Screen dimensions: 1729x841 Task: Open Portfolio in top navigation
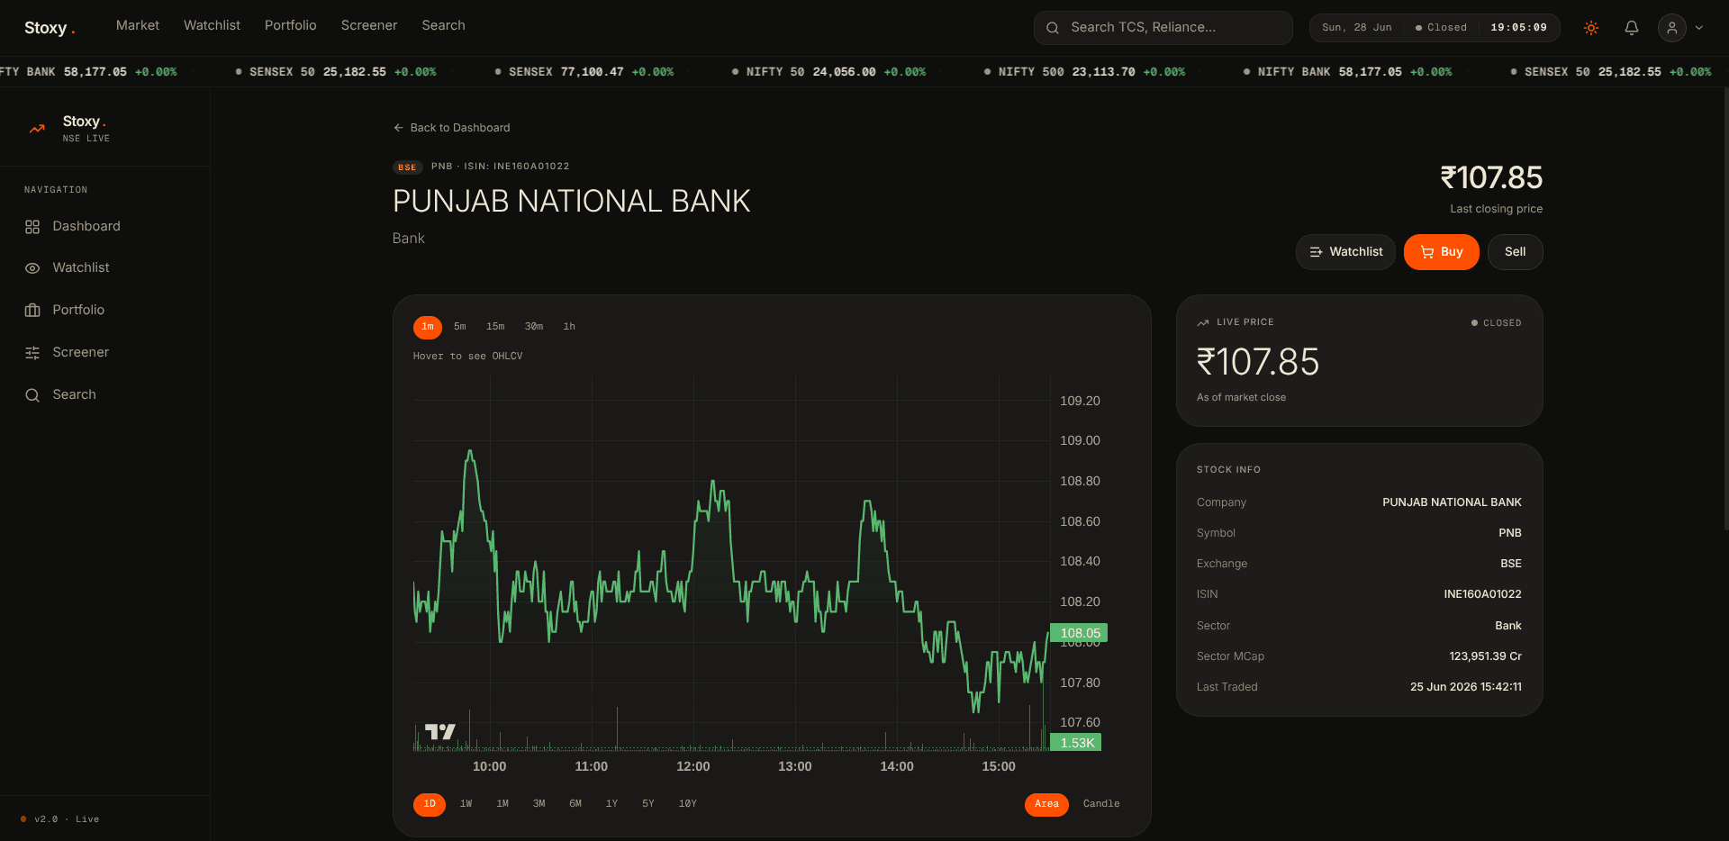click(290, 25)
